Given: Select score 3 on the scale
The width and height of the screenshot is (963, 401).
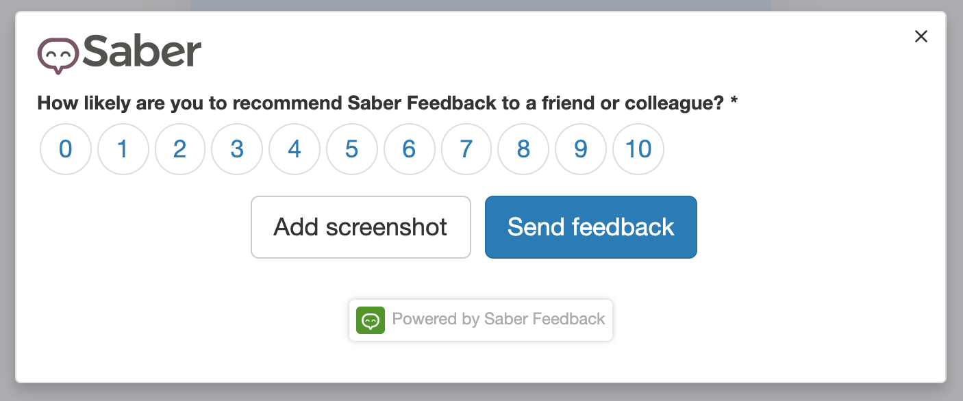Looking at the screenshot, I should 237,149.
